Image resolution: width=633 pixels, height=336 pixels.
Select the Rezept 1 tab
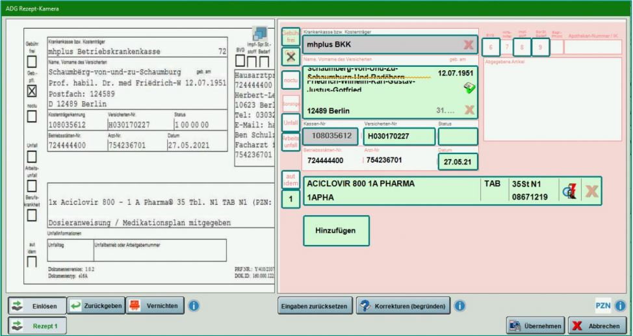pos(38,326)
